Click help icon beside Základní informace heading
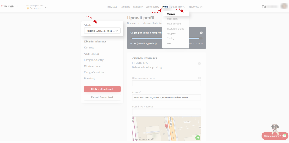This screenshot has height=143, width=289. (199, 64)
